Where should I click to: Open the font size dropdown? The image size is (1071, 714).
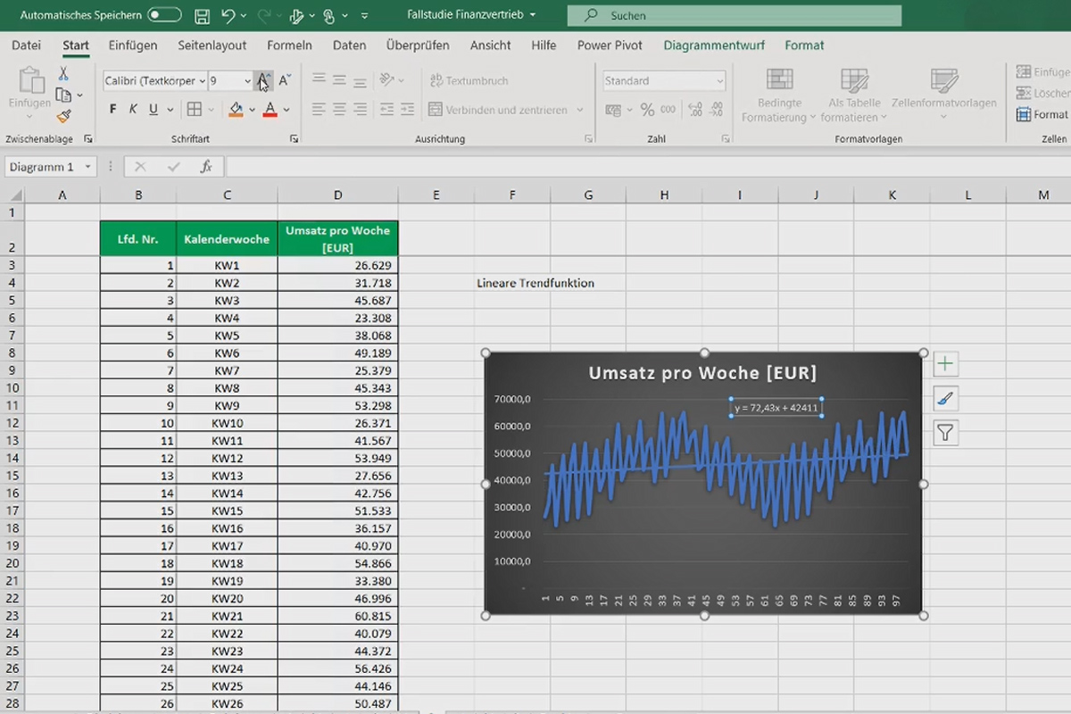click(x=247, y=80)
